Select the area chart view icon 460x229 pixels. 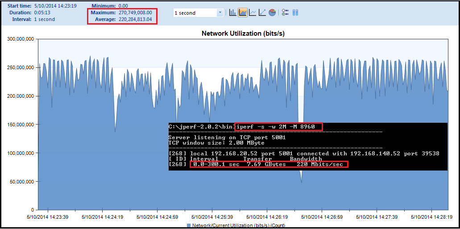click(x=243, y=12)
